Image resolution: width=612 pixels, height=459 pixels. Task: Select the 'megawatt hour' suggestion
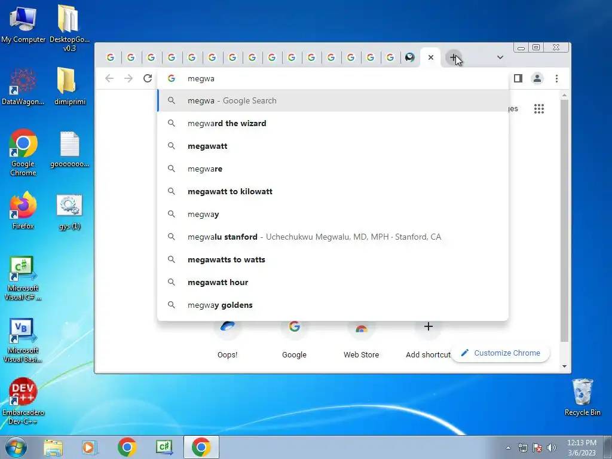coord(333,282)
